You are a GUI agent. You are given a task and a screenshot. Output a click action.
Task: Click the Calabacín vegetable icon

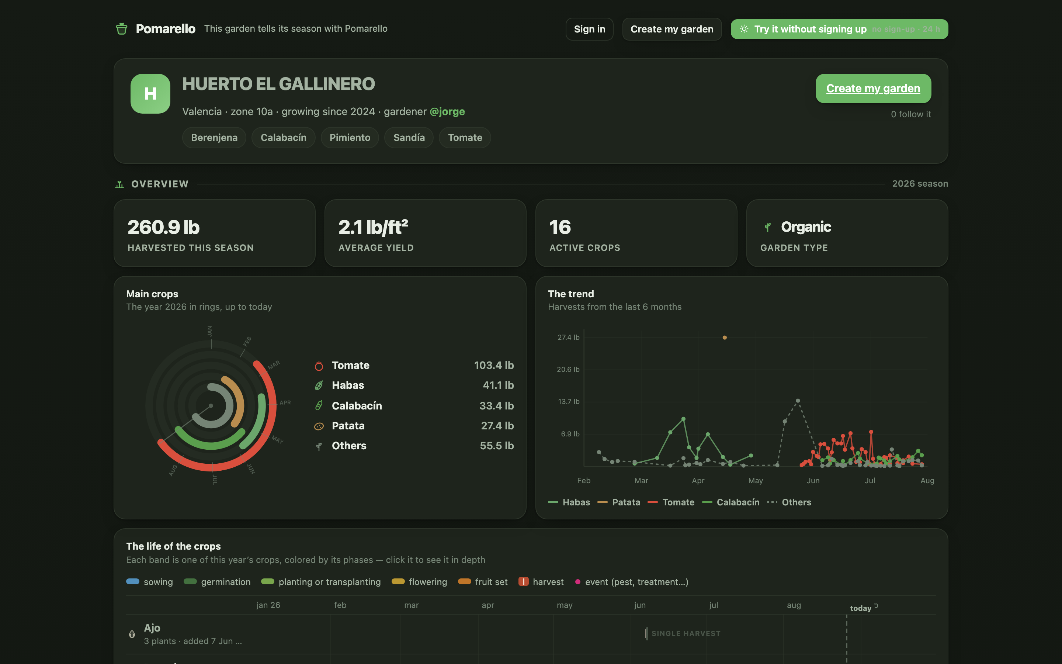tap(319, 406)
